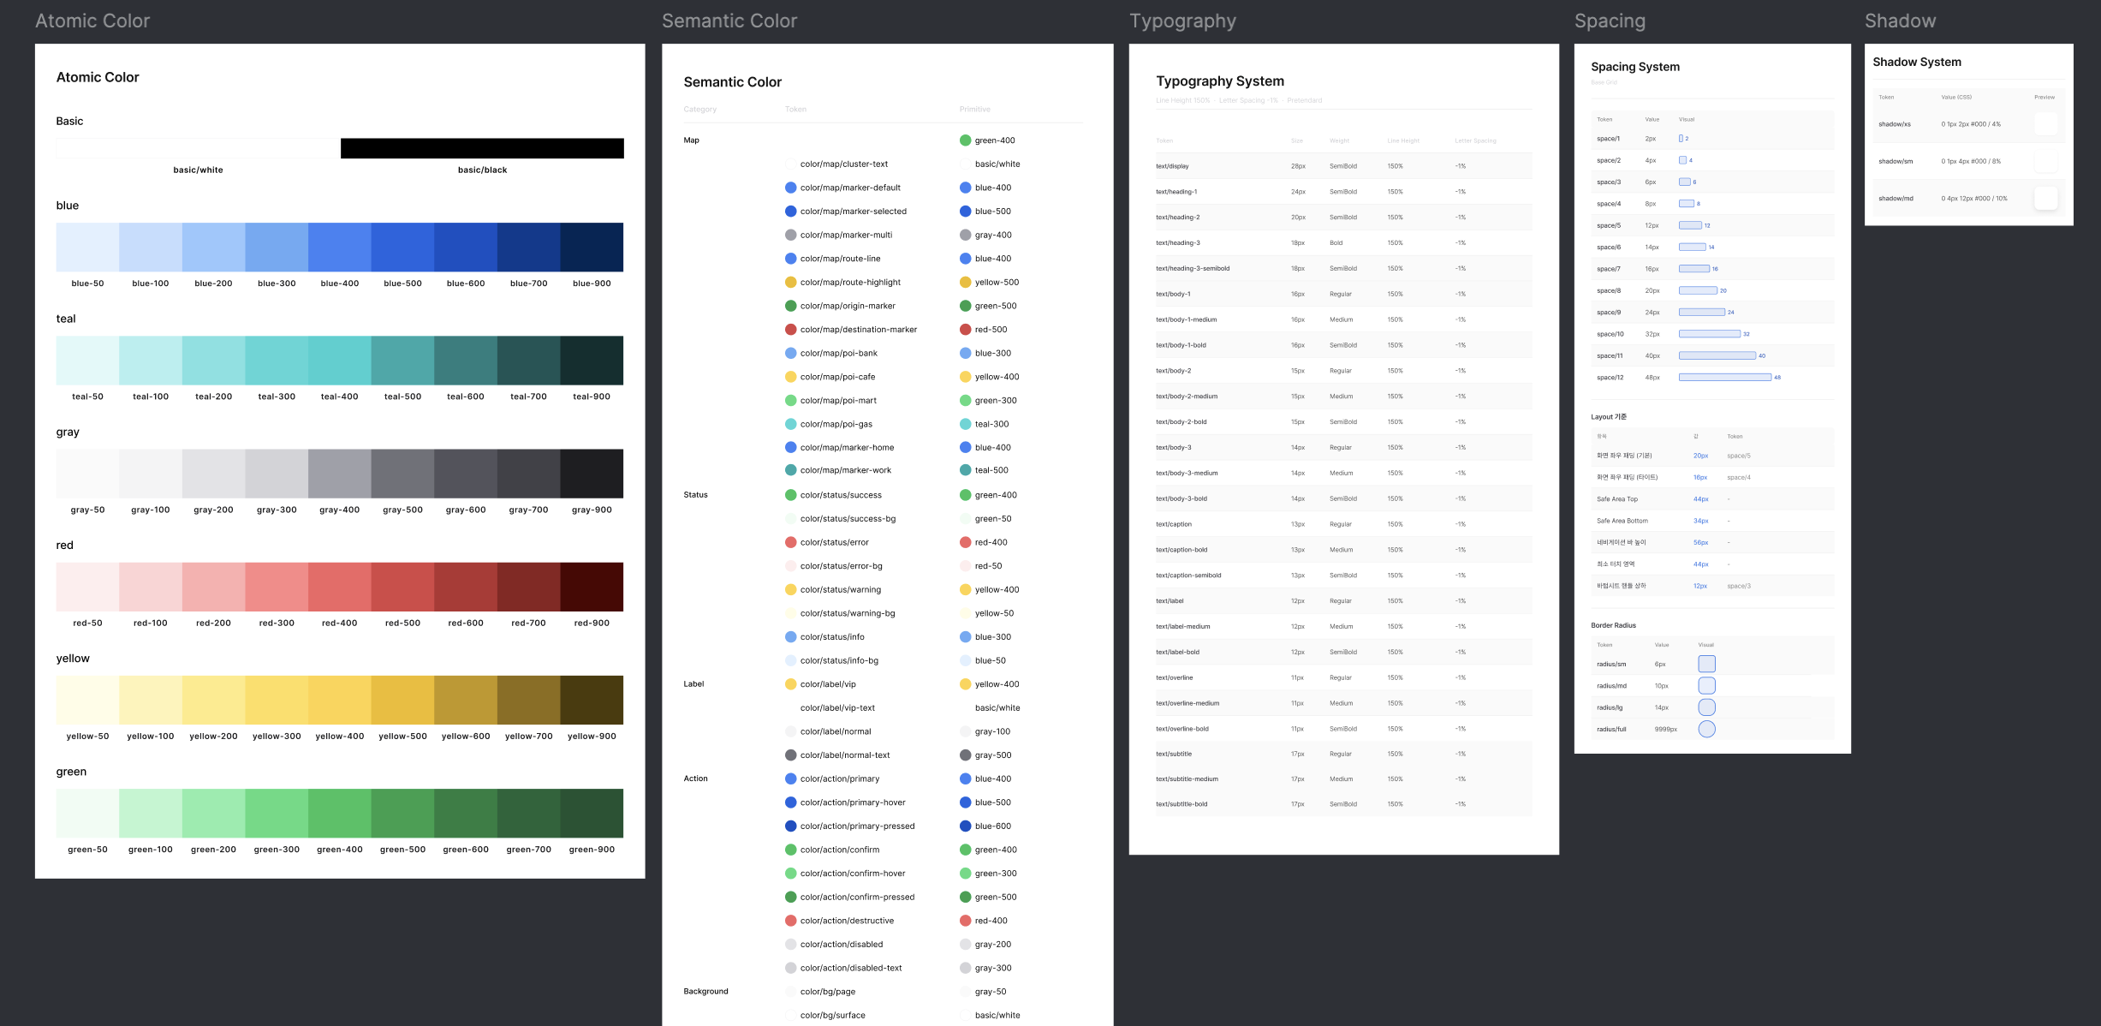
Task: Click the color/label/normal-text gray dot
Action: [x=791, y=755]
